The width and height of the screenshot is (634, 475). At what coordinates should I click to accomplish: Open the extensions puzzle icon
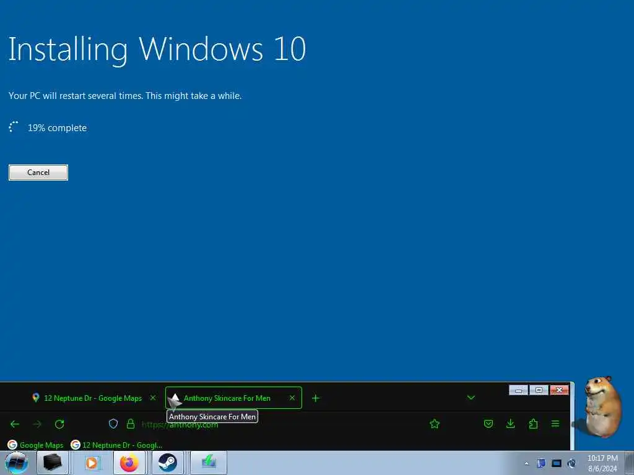(x=533, y=424)
